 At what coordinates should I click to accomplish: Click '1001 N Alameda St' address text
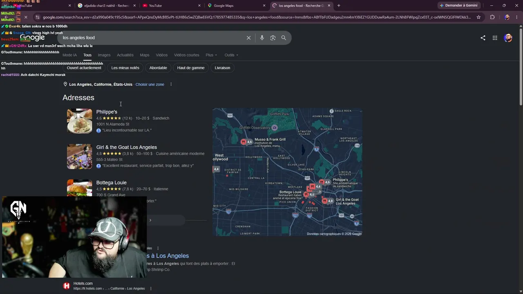(113, 124)
